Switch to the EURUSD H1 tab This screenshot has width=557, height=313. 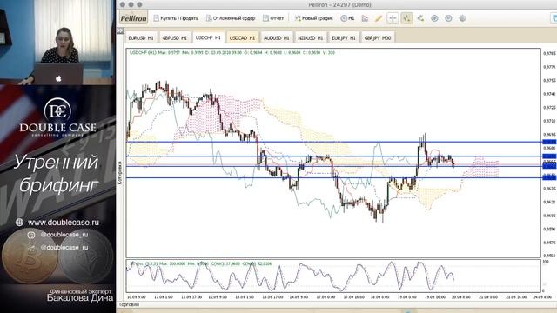point(141,37)
